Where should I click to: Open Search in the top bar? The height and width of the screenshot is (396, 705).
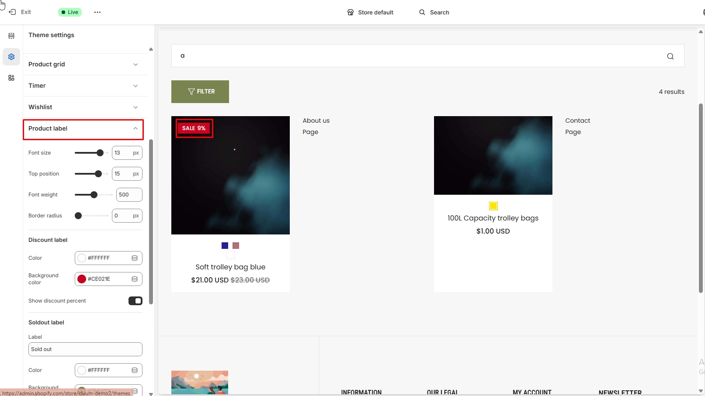point(434,12)
